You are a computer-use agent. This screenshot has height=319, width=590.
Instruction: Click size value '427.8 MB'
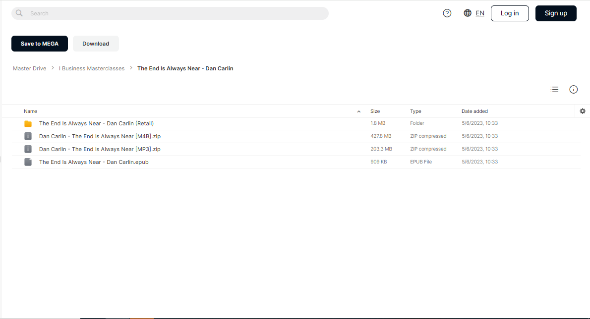pyautogui.click(x=381, y=136)
